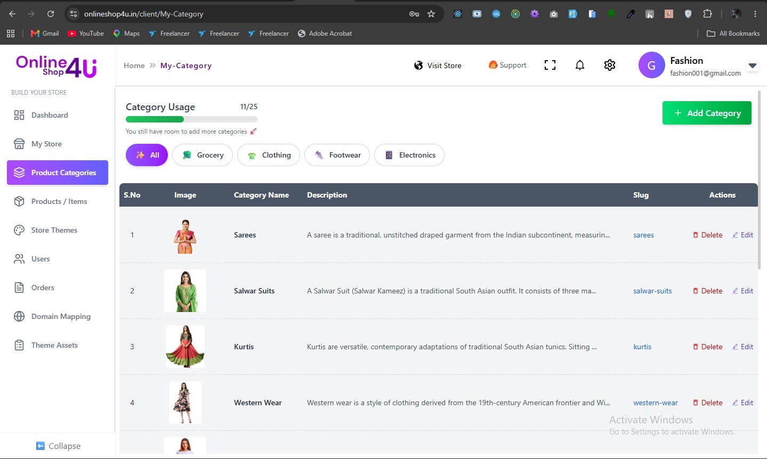The height and width of the screenshot is (459, 767).
Task: Open notifications bell
Action: pyautogui.click(x=580, y=65)
